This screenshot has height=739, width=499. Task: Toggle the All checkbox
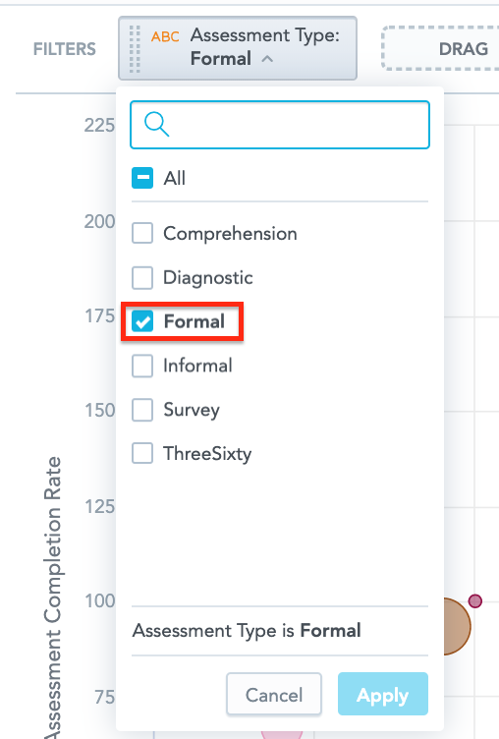(142, 178)
